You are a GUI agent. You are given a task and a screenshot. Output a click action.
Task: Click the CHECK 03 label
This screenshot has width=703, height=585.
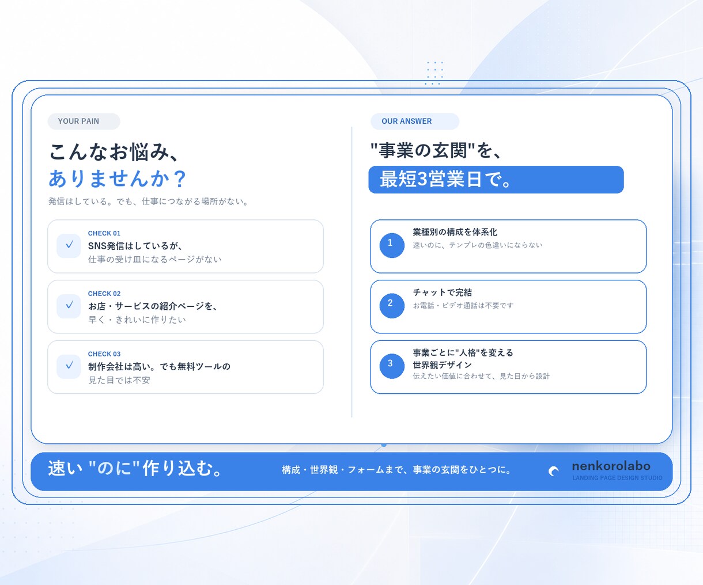coord(104,354)
